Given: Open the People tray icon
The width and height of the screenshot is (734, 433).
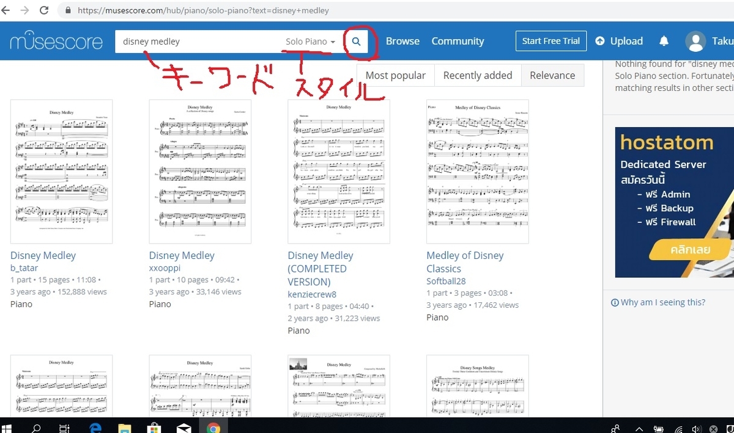Looking at the screenshot, I should pos(615,428).
